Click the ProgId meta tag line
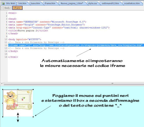Screen dimensions: 144x127 pos(47,25)
